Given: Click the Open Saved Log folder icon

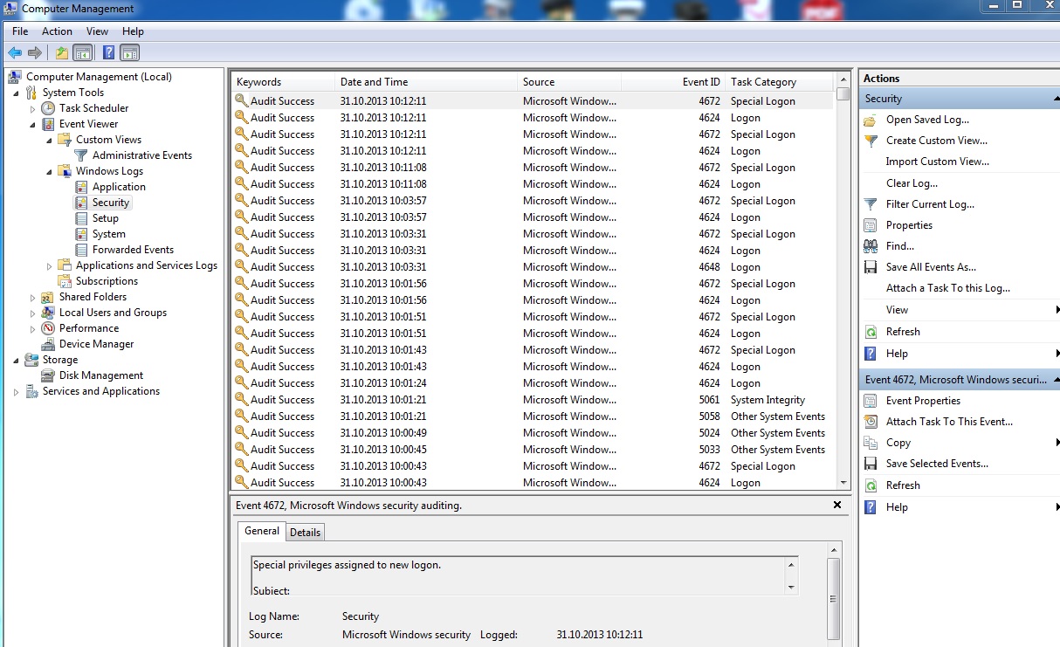Looking at the screenshot, I should point(871,120).
